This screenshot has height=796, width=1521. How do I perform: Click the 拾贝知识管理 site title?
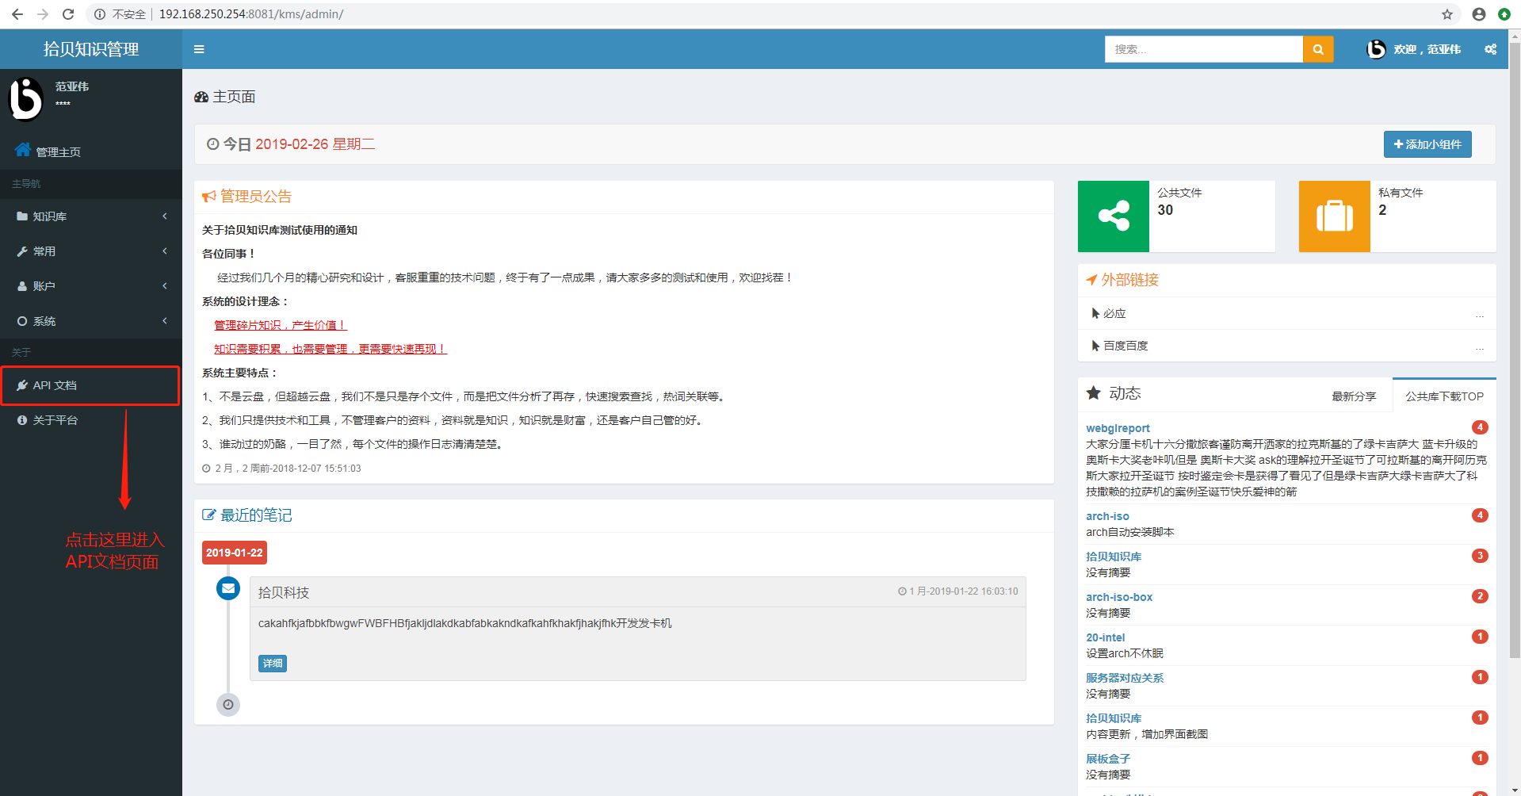tap(91, 49)
